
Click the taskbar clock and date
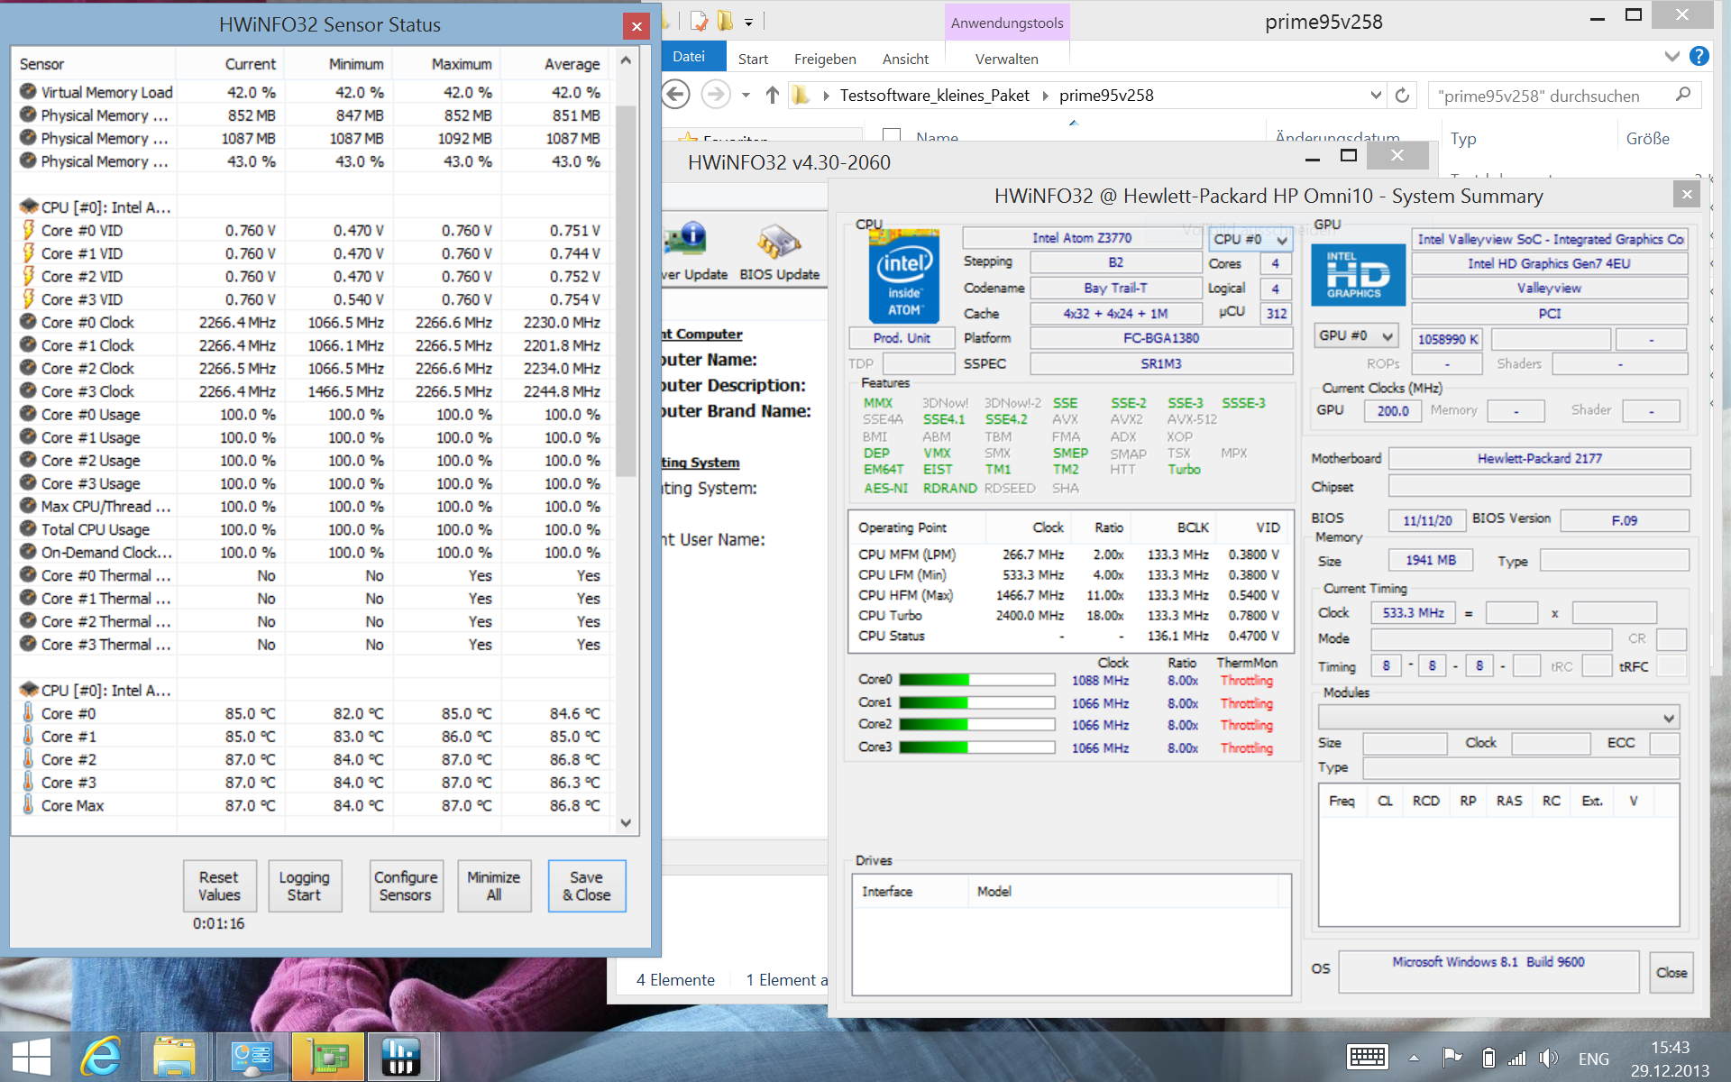pyautogui.click(x=1669, y=1059)
